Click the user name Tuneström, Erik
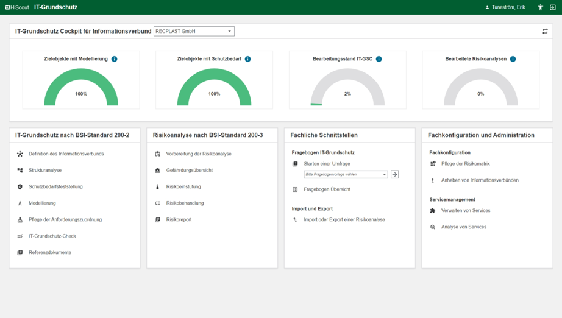Screen dimensions: 562x318 tap(508, 7)
